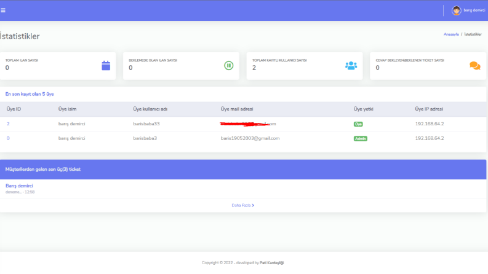
Task: Click the calendar icon on total listings card
Action: [x=106, y=66]
